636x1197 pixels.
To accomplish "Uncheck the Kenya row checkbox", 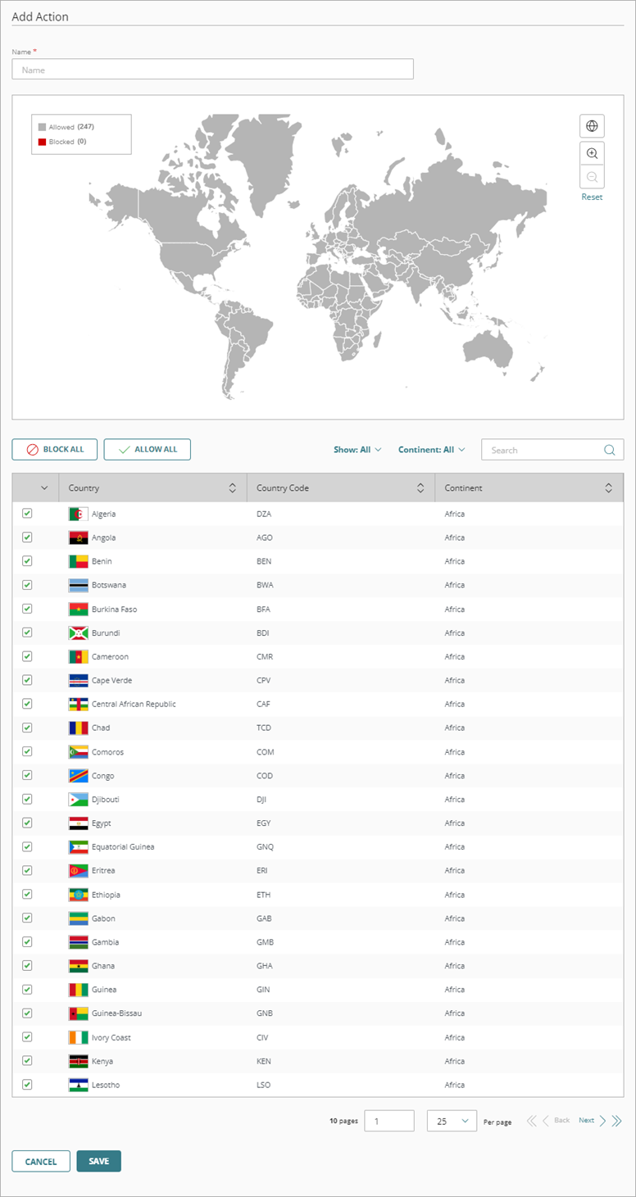I will (x=27, y=1060).
